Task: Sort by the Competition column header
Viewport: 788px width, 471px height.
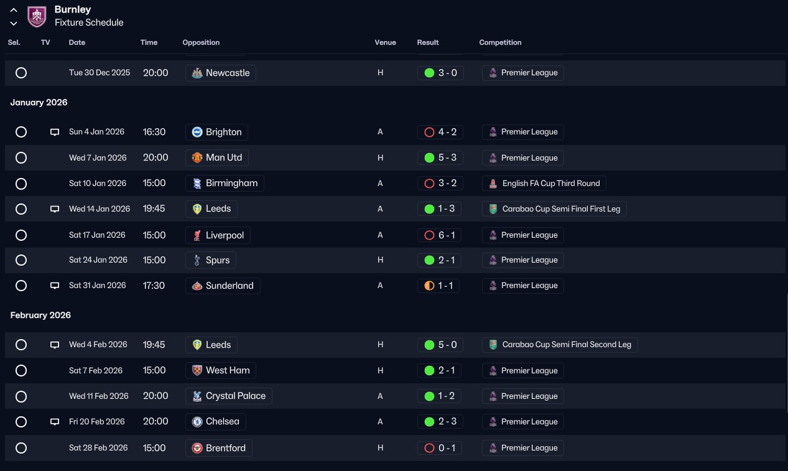Action: pos(500,42)
